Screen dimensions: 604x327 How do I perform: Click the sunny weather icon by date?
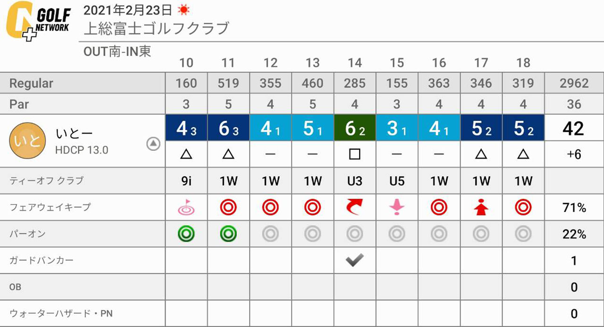184,9
